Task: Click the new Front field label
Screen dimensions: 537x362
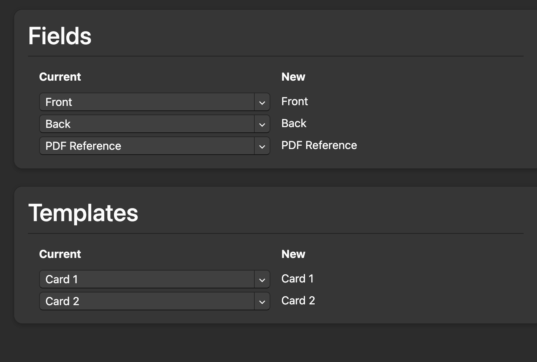Action: [295, 101]
